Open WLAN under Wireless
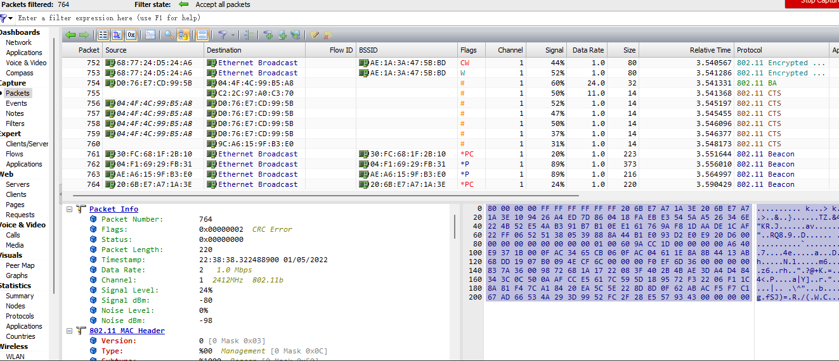The image size is (839, 361). [x=15, y=357]
